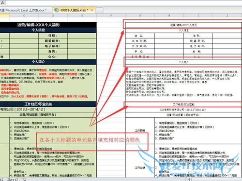This screenshot has width=242, height=181.
Task: Click the white 工作经历/职业技能 heading on right
Action: pyautogui.click(x=183, y=104)
